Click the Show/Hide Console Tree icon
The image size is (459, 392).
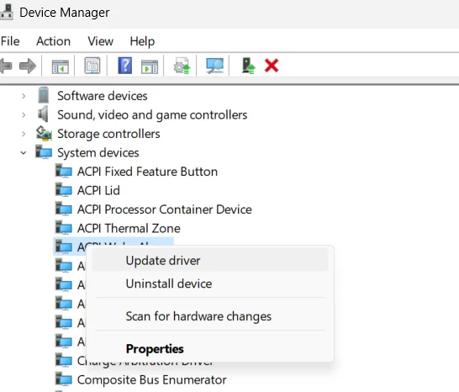click(61, 66)
